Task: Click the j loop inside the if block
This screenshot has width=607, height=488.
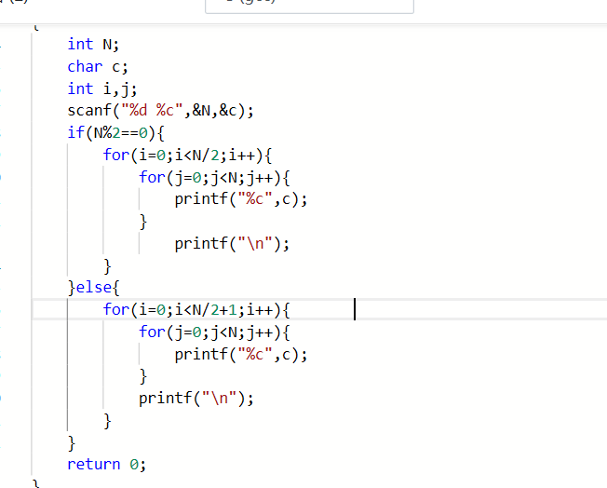Action: pyautogui.click(x=214, y=178)
